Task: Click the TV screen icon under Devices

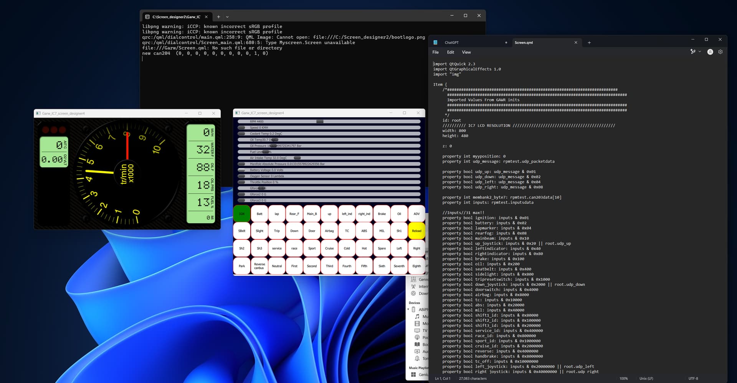Action: 417,331
